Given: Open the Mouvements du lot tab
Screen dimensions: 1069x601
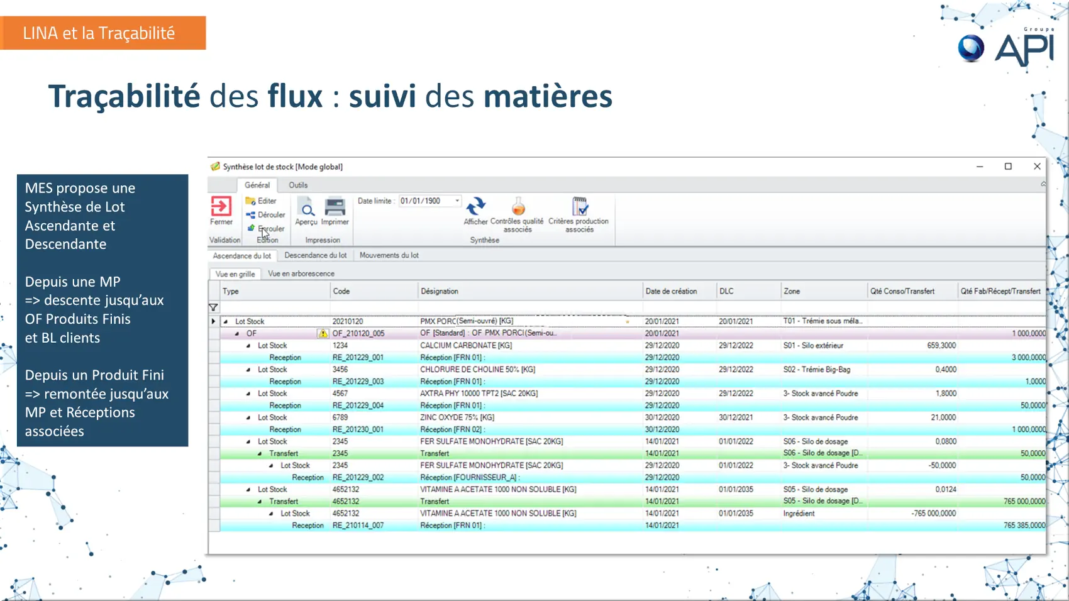Looking at the screenshot, I should (x=389, y=255).
